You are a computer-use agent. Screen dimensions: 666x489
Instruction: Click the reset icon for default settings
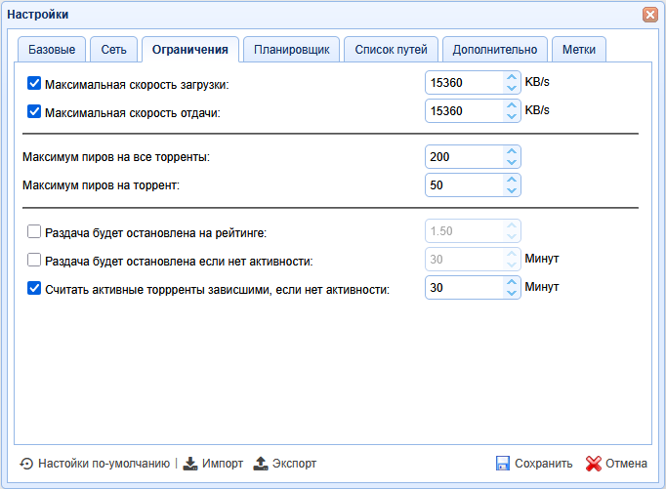pyautogui.click(x=26, y=464)
